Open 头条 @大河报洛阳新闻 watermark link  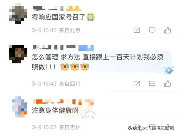tap(151, 128)
